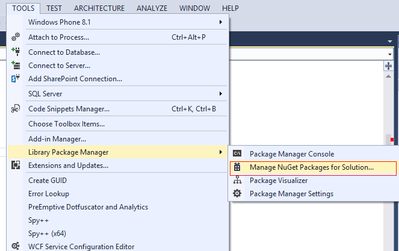Click the editor split-window icon above the scrollbar
Viewport: 399px width, 251px height.
[388, 66]
